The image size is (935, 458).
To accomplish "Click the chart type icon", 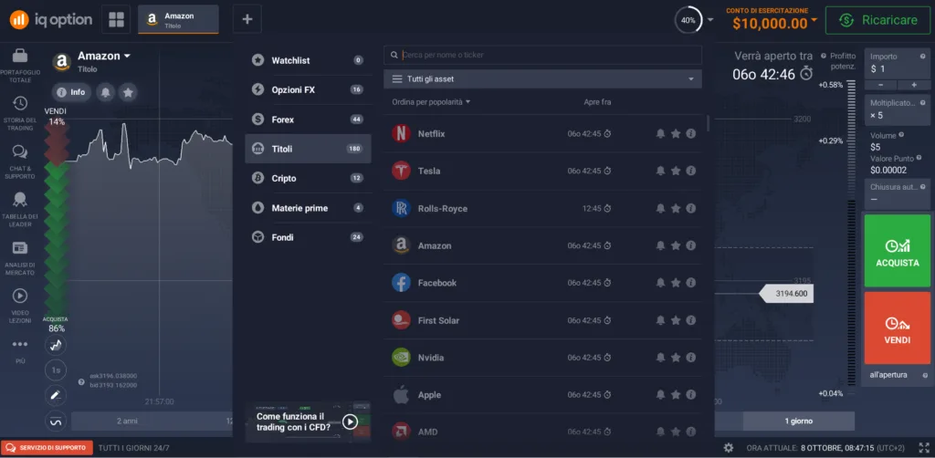I will click(x=56, y=344).
